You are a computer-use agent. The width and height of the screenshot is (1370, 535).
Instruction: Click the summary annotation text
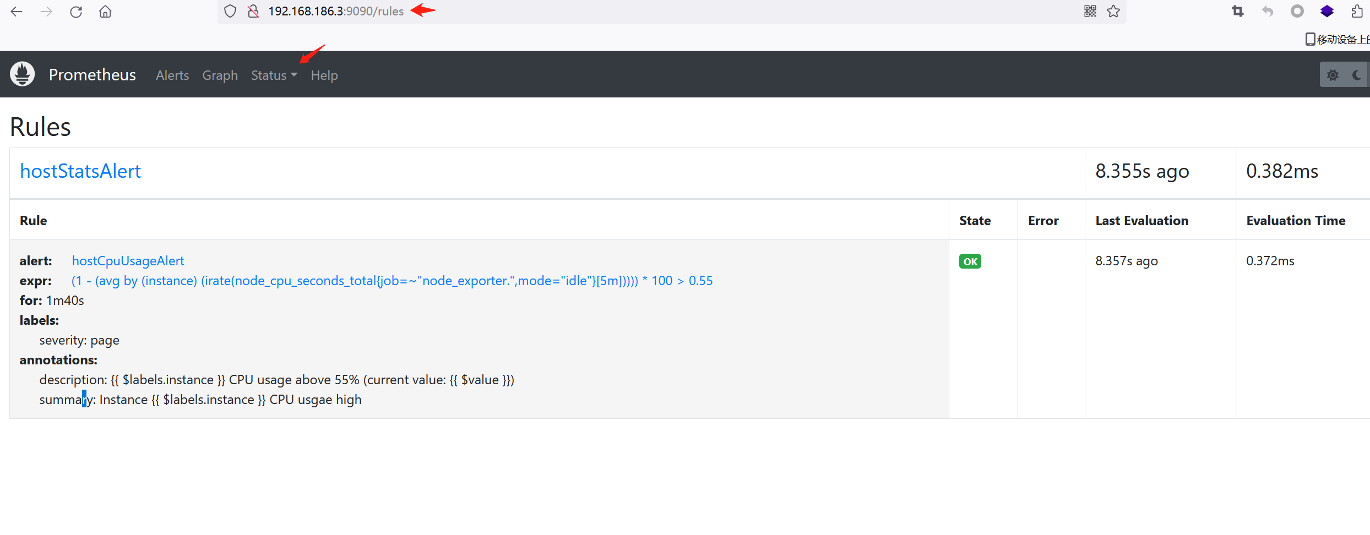tap(200, 400)
